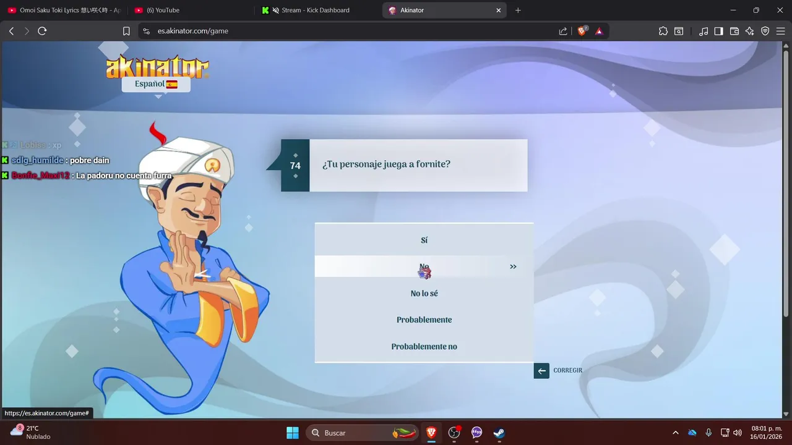The height and width of the screenshot is (445, 792).
Task: Click the microphone tray icon
Action: tap(708, 433)
